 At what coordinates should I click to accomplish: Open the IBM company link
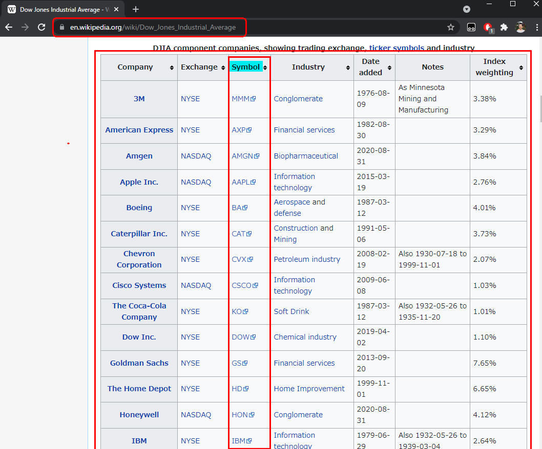click(x=139, y=441)
